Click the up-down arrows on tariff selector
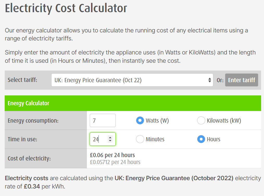 pos(210,80)
